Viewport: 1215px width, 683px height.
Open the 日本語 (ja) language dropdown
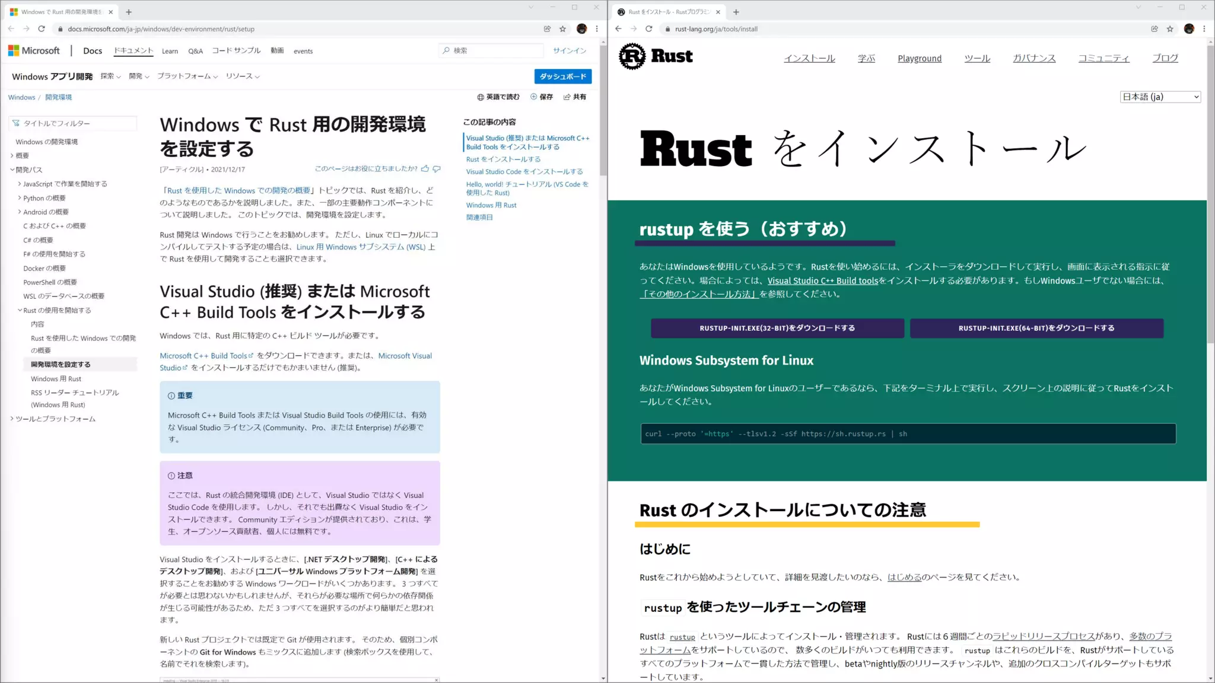1160,97
